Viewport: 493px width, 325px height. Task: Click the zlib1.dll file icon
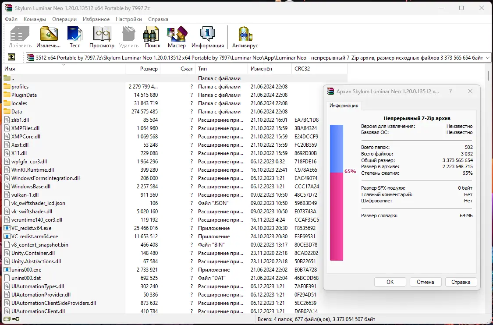click(7, 120)
